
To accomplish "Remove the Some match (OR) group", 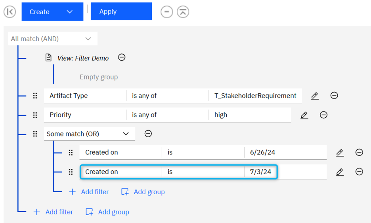I will tap(148, 134).
